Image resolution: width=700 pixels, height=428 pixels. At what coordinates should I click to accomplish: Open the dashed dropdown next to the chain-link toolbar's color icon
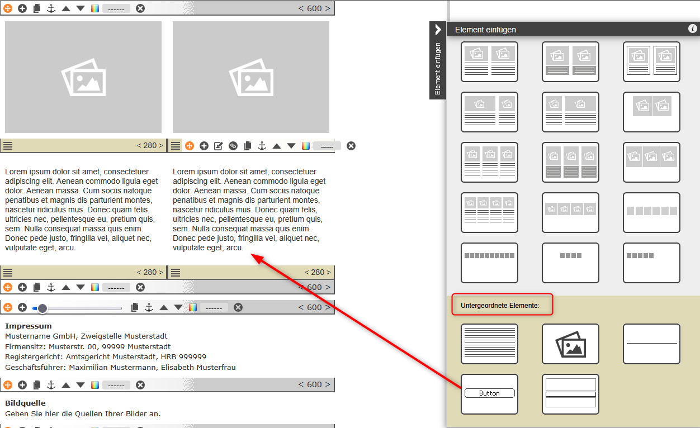[x=327, y=146]
